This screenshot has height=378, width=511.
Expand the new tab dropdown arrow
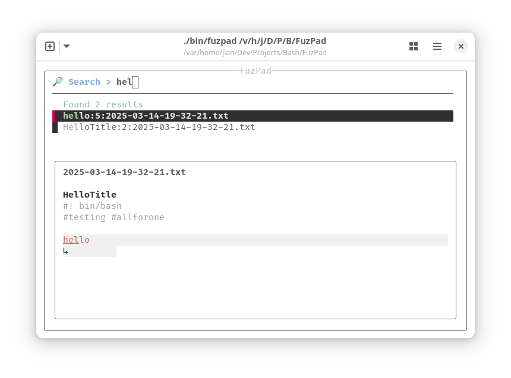pyautogui.click(x=67, y=46)
